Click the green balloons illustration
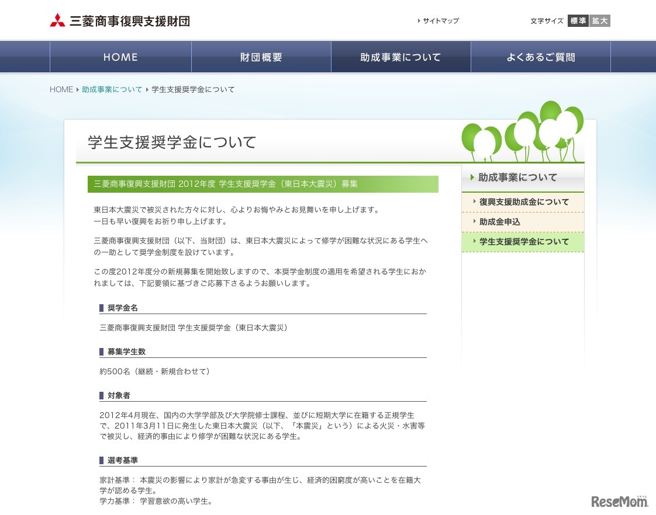The image size is (656, 515). pyautogui.click(x=523, y=131)
